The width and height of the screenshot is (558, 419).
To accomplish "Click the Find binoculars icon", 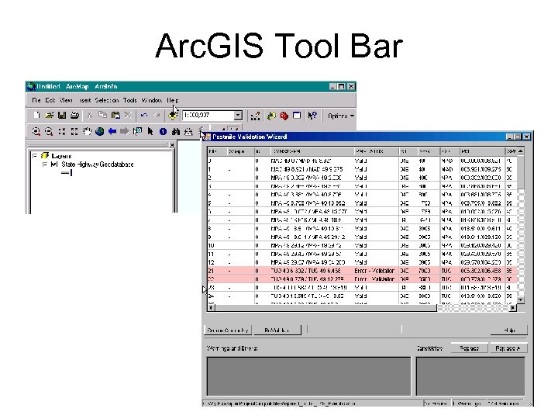I will pos(176,132).
